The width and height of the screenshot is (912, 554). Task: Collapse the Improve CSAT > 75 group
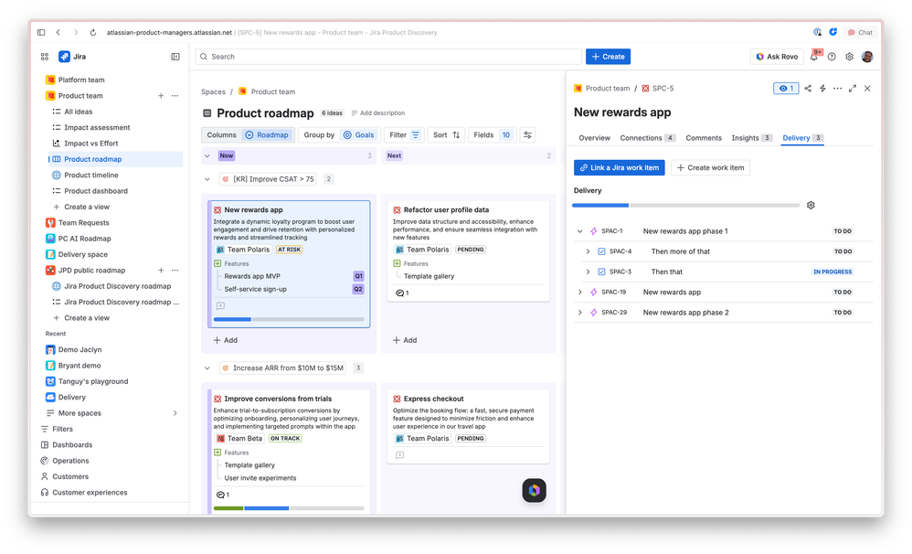point(207,179)
